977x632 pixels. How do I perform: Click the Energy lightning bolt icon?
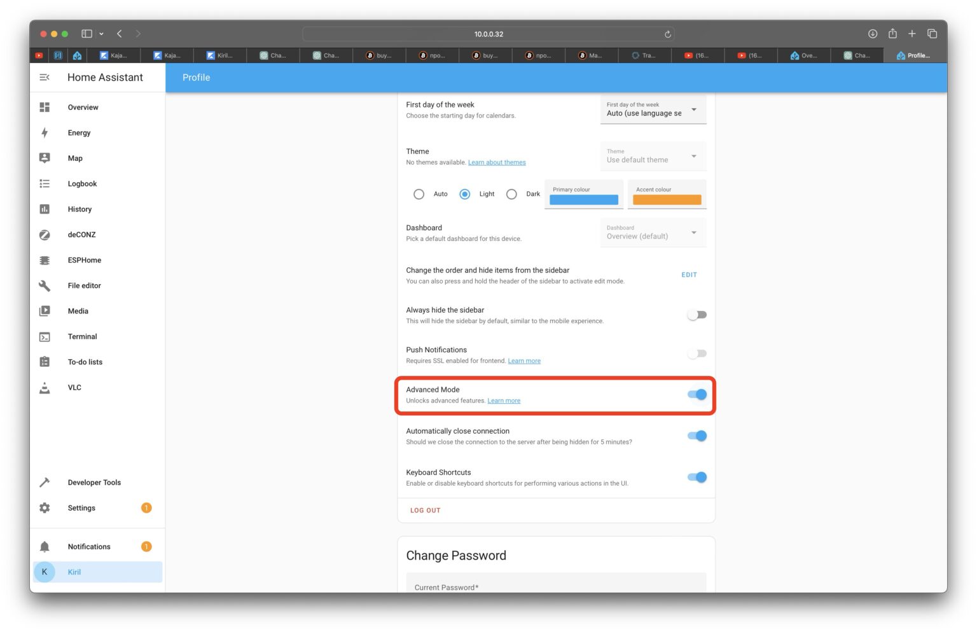(45, 133)
